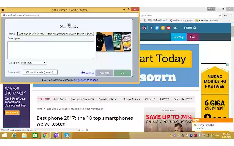
Task: Select the UK flag region icon
Action: coord(144,28)
